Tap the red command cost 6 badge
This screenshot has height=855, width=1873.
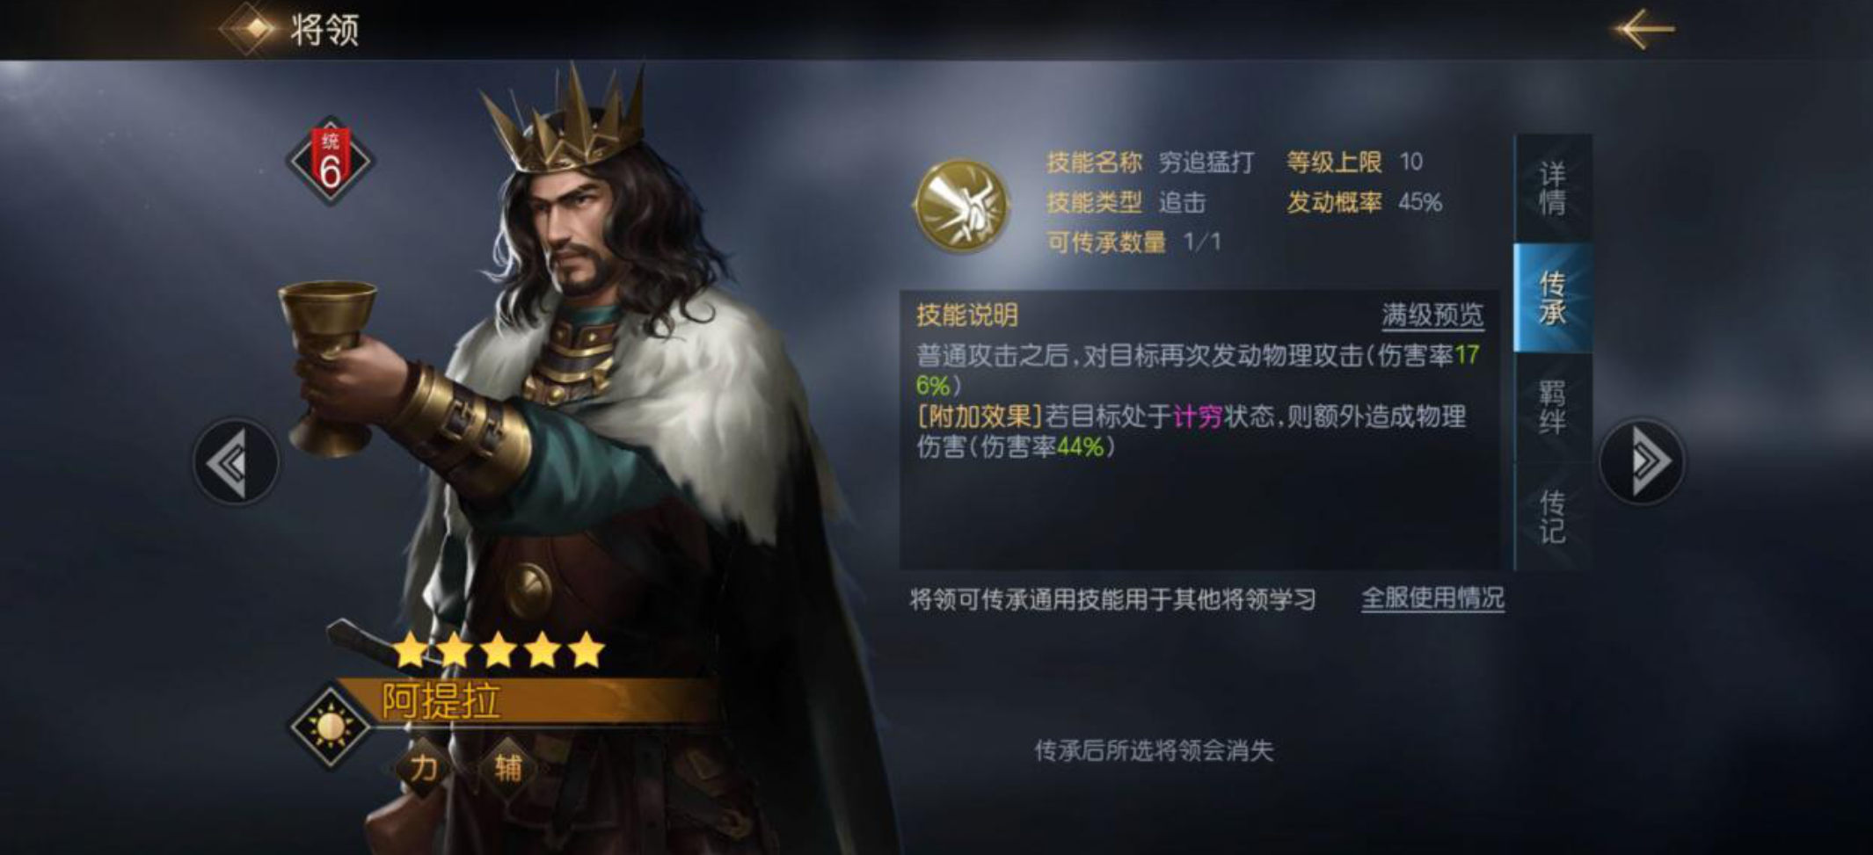[330, 162]
